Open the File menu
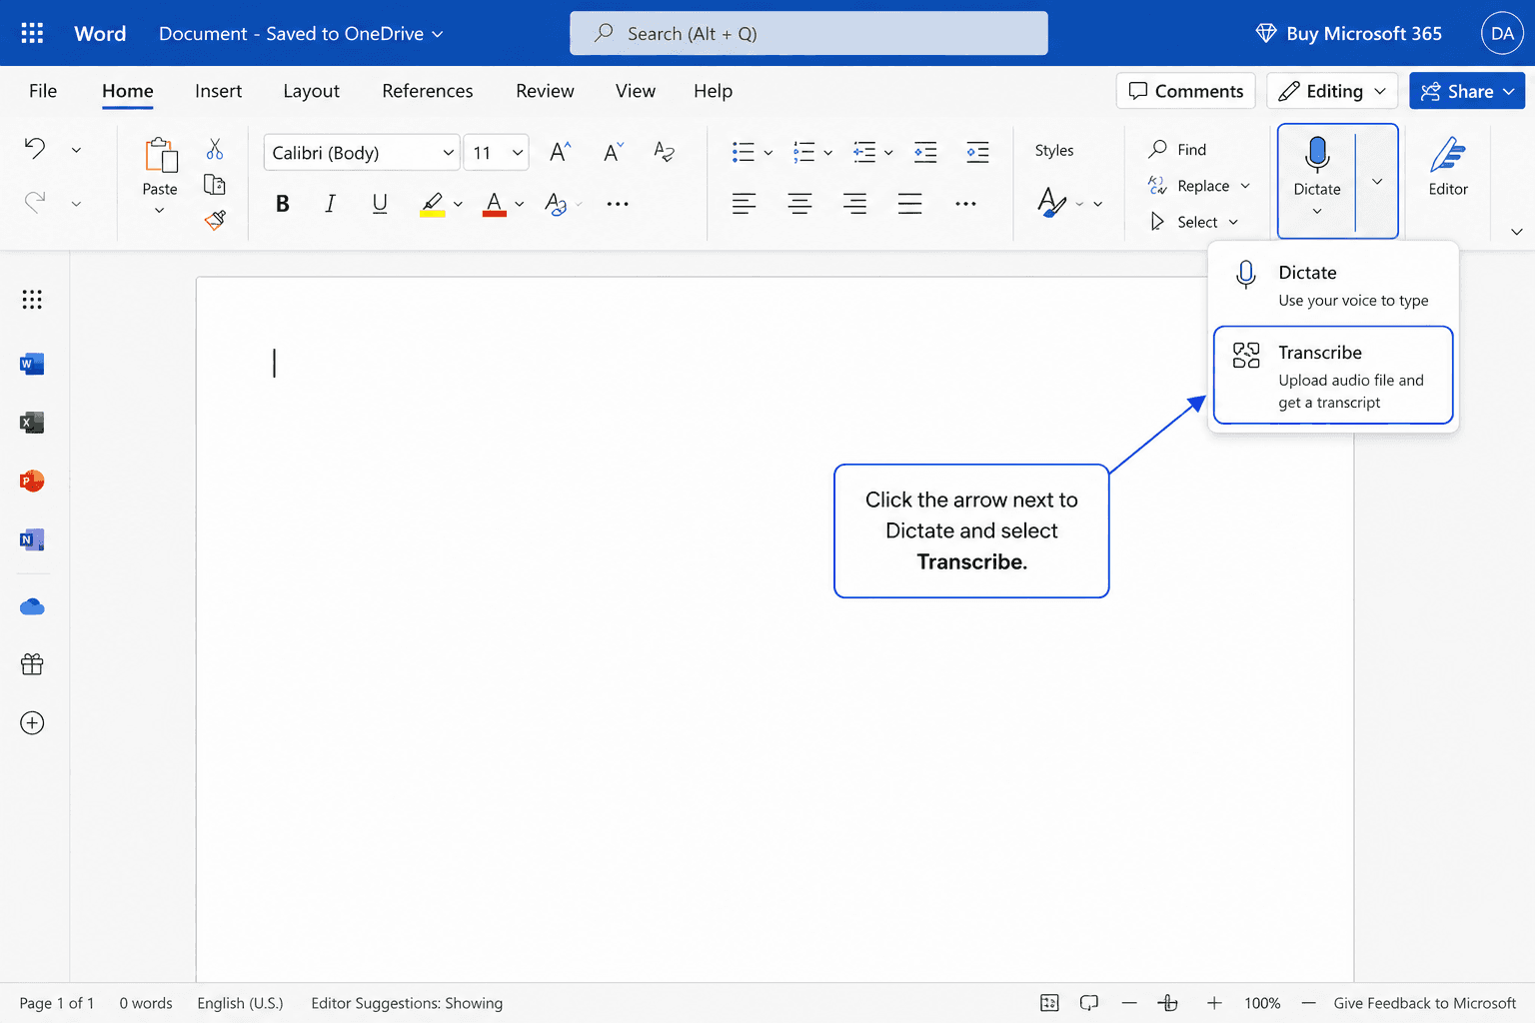 pos(43,91)
